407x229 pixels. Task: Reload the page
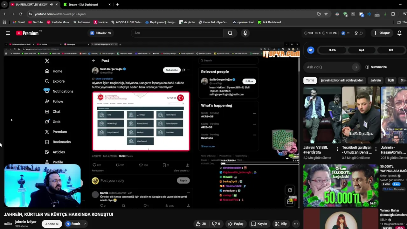pyautogui.click(x=21, y=14)
